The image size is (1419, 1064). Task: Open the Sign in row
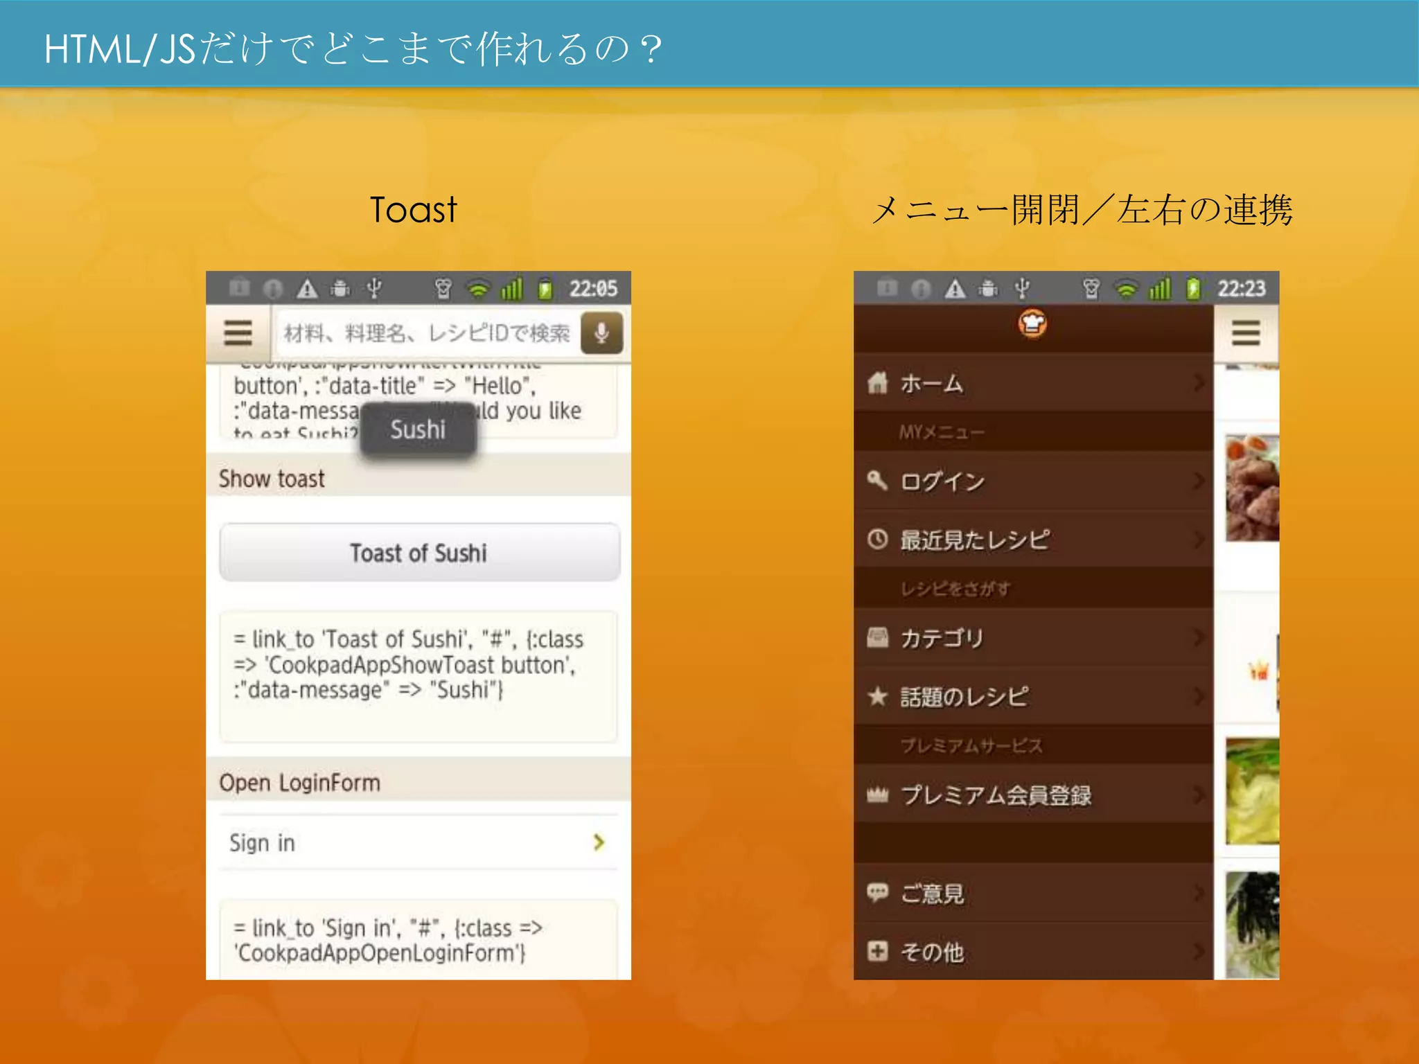(x=418, y=842)
